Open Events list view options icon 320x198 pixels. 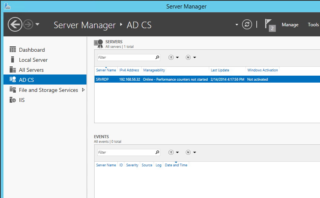pos(171,152)
